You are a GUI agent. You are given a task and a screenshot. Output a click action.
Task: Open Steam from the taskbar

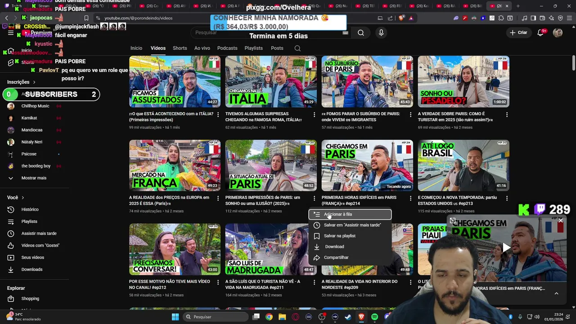348,317
